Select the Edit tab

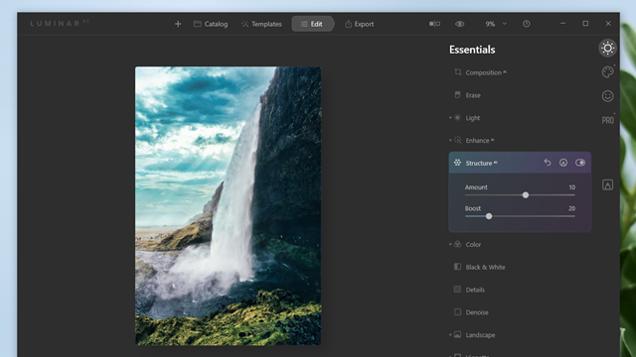(x=312, y=24)
